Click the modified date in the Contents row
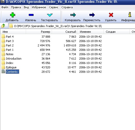This screenshot has height=130, width=135. (90, 72)
